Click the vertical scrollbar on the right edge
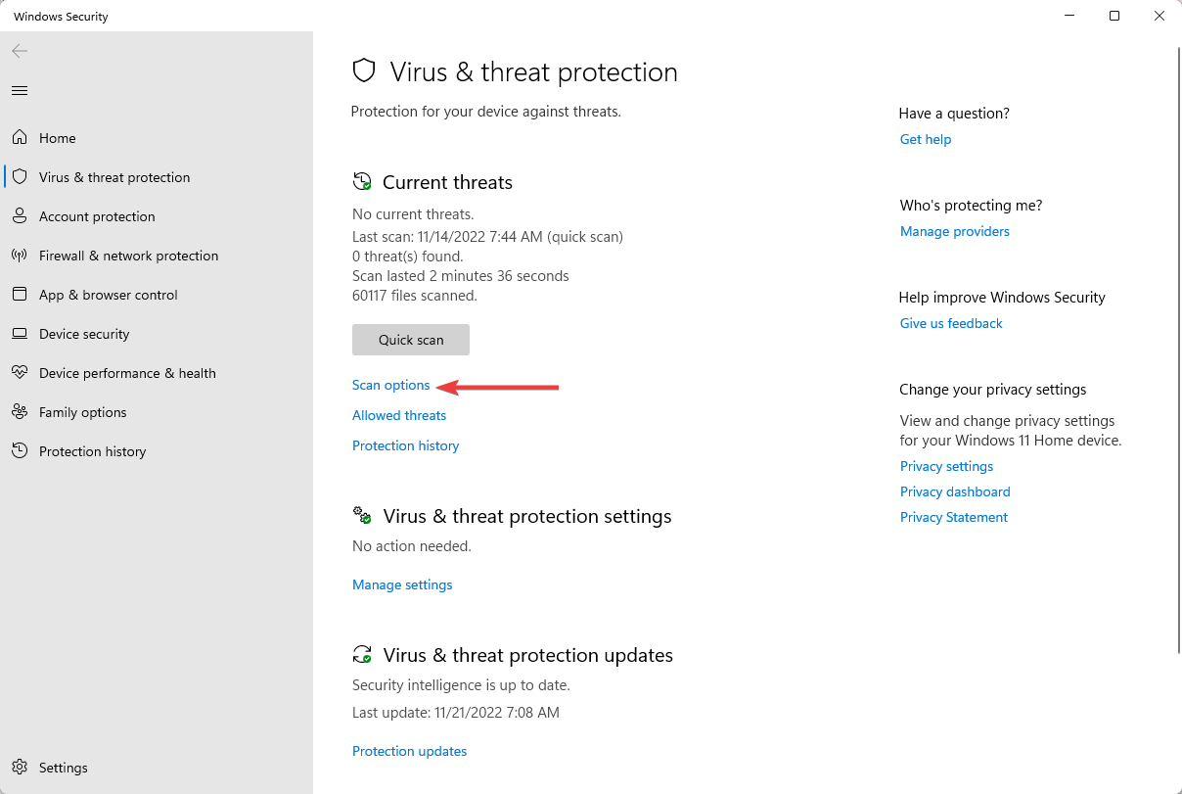Screen dimensions: 1182x794 pos(1176,349)
